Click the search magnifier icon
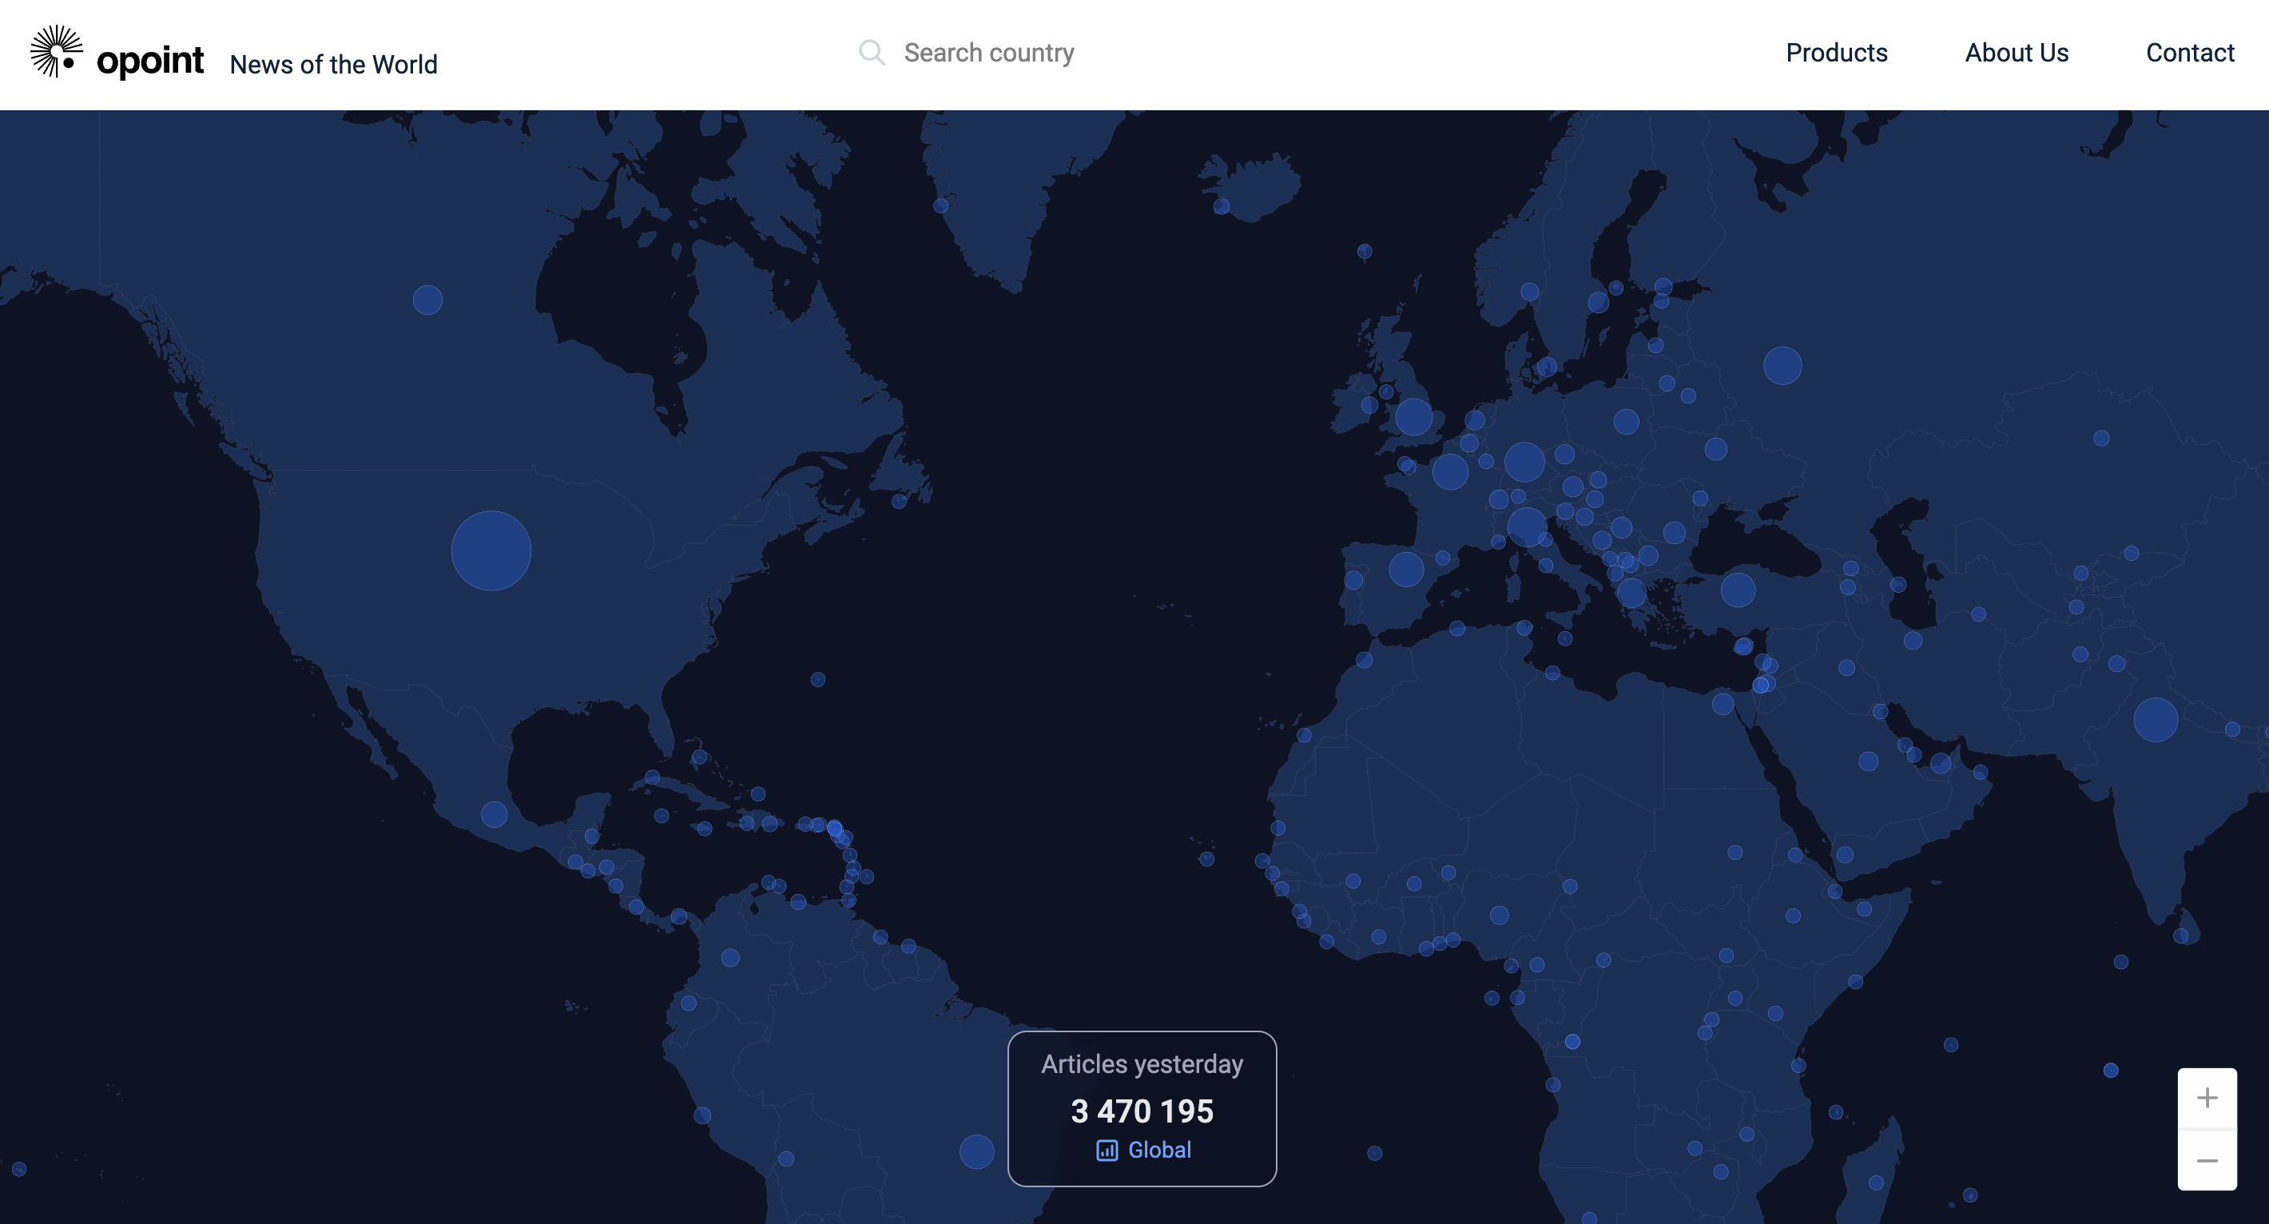The image size is (2269, 1224). point(871,53)
